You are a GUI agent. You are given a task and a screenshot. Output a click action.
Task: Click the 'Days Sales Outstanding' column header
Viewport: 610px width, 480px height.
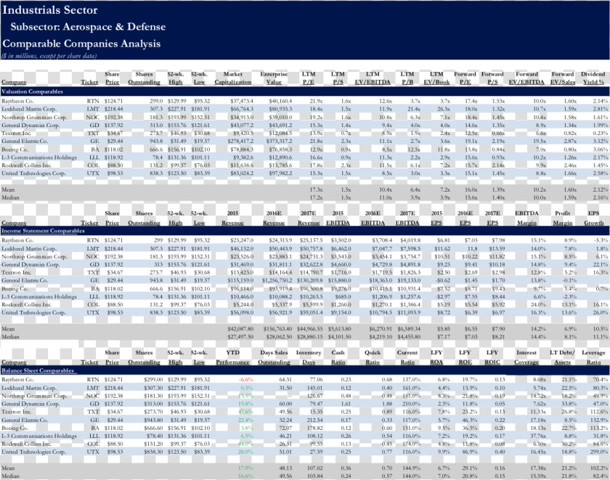pyautogui.click(x=274, y=357)
